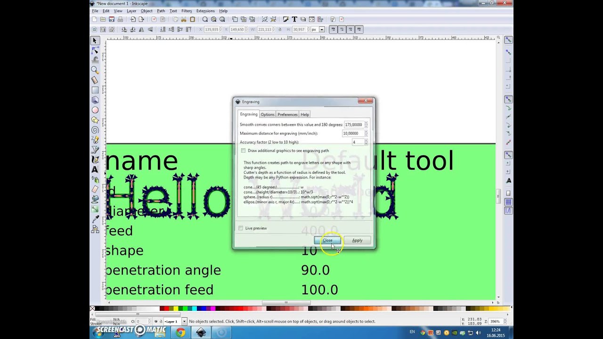
Task: Select the Node edit tool
Action: point(95,50)
